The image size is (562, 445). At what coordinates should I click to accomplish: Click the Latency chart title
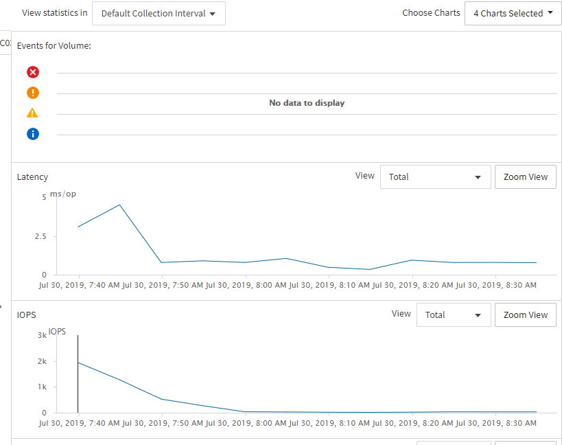click(32, 177)
